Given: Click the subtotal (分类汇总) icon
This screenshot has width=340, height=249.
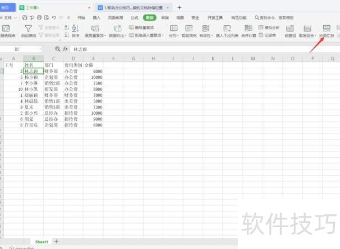Looking at the screenshot, I should point(327,29).
